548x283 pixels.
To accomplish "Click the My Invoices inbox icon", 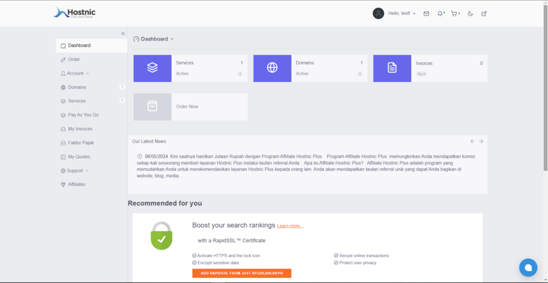I will click(x=63, y=129).
